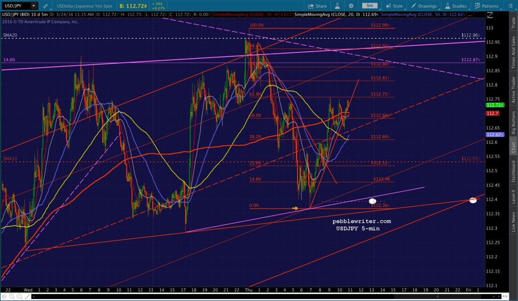
Task: Click the SimpleMovingAvg (CLOSE, 20, 0) label
Action: (327, 15)
